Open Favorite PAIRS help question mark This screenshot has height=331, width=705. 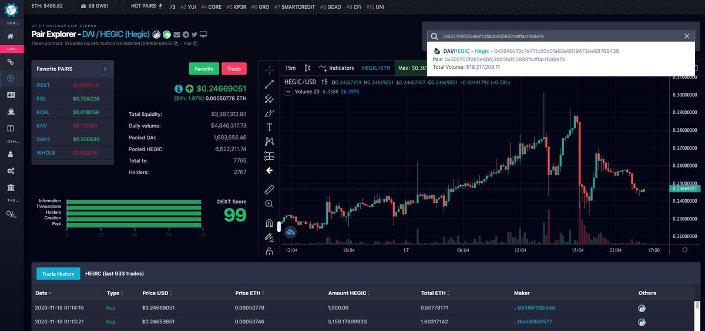click(105, 69)
